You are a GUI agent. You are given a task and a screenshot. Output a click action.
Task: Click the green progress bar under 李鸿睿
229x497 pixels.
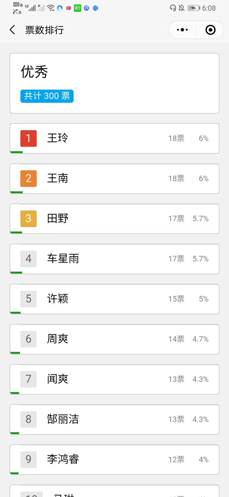[x=14, y=473]
